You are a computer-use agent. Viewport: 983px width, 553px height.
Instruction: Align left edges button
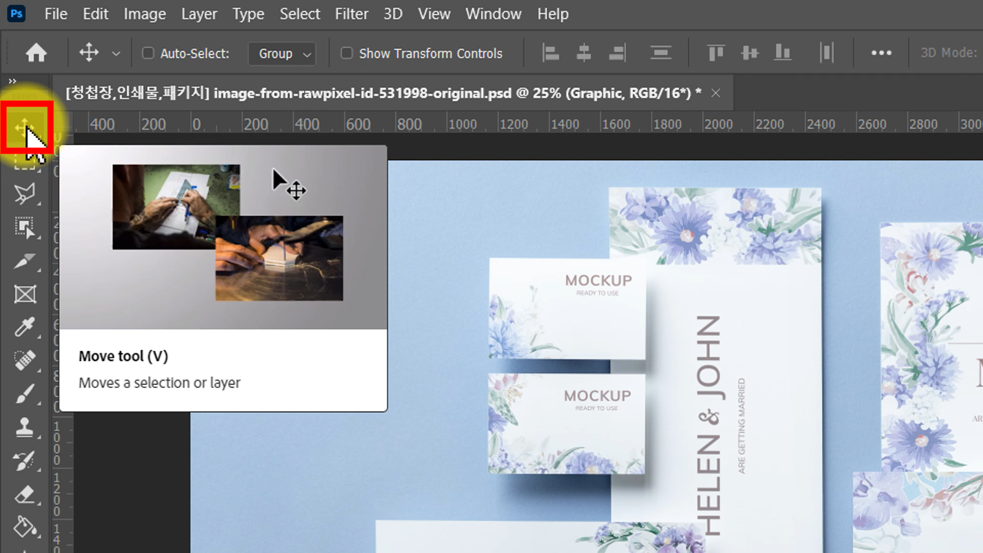coord(550,53)
